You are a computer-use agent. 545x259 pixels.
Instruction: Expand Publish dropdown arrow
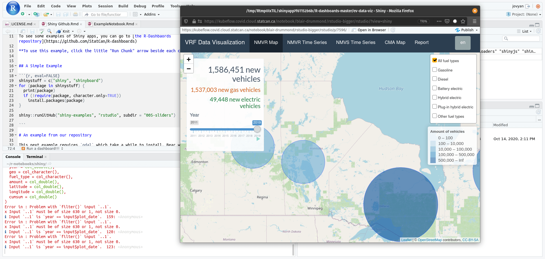[477, 30]
